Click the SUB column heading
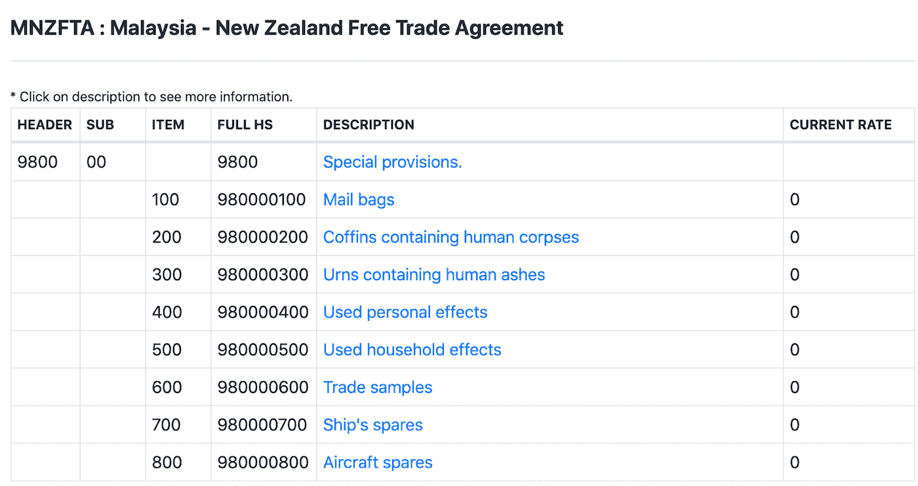This screenshot has height=486, width=918. point(100,124)
